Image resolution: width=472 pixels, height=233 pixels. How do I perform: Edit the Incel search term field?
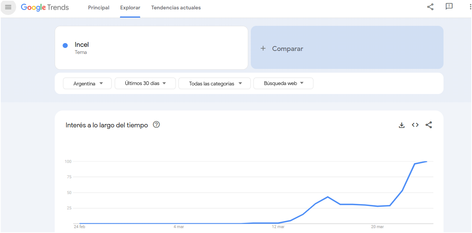(150, 48)
